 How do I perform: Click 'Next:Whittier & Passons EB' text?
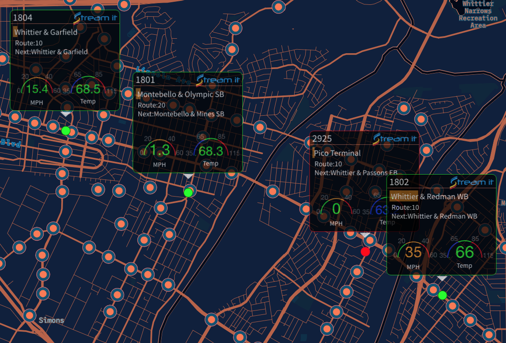(356, 173)
